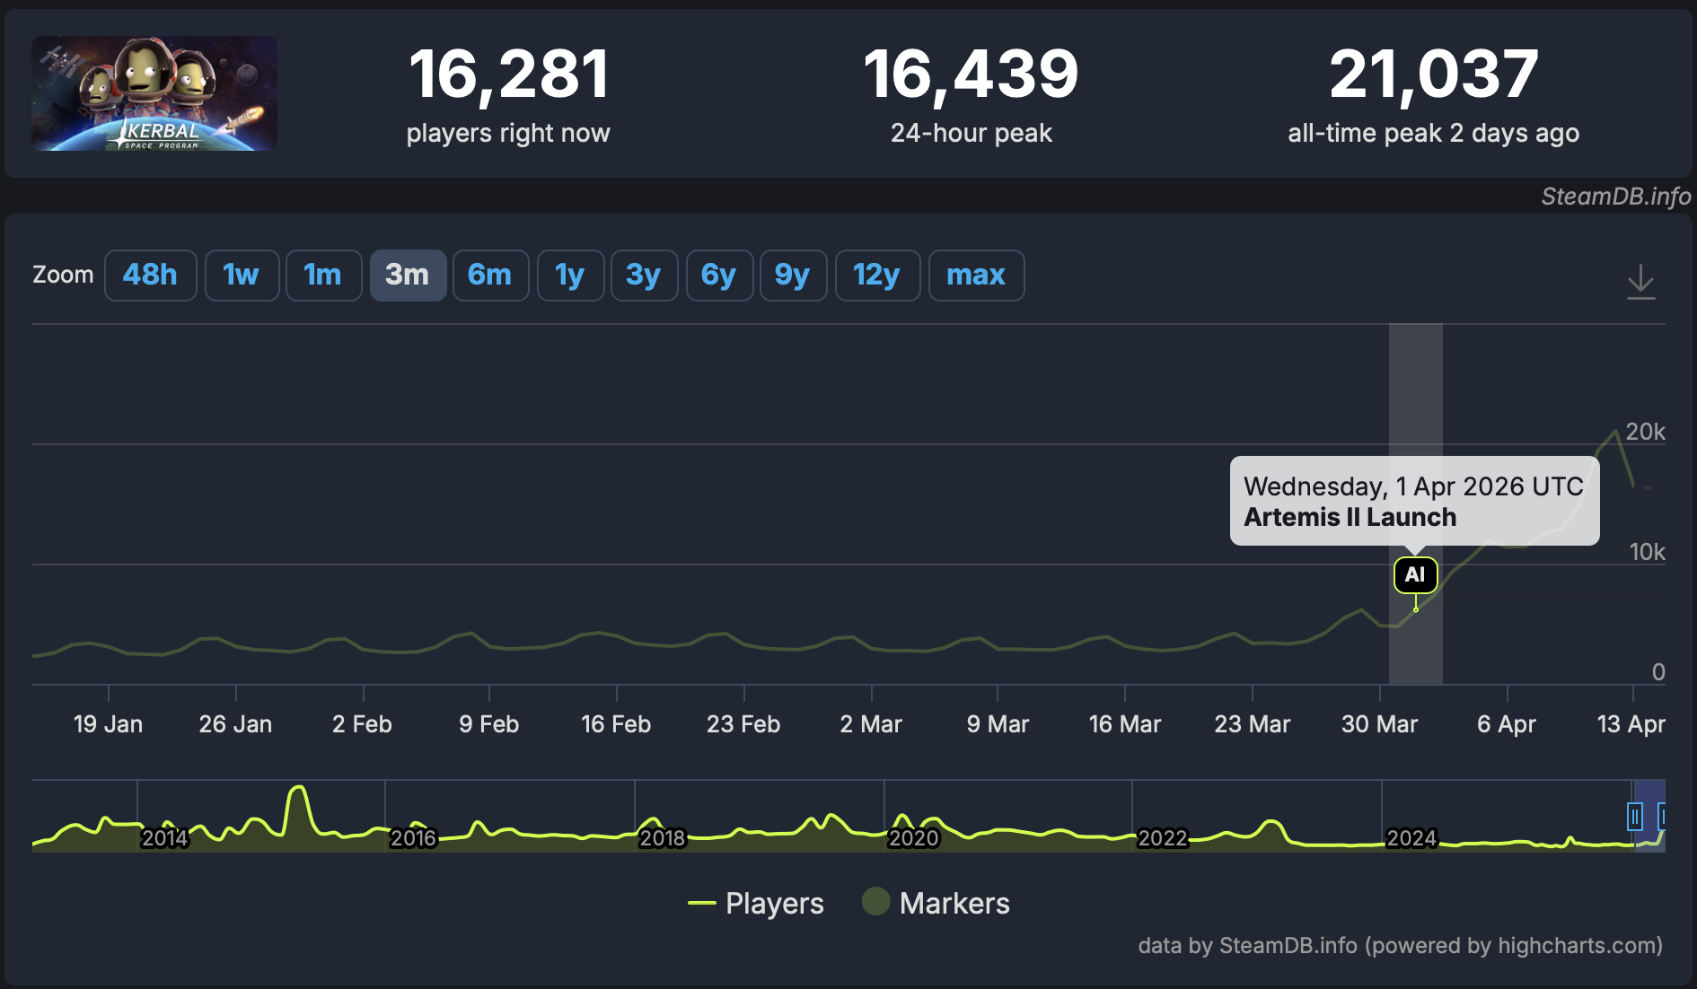Click the 2020 label in navigator timeline

(x=913, y=838)
